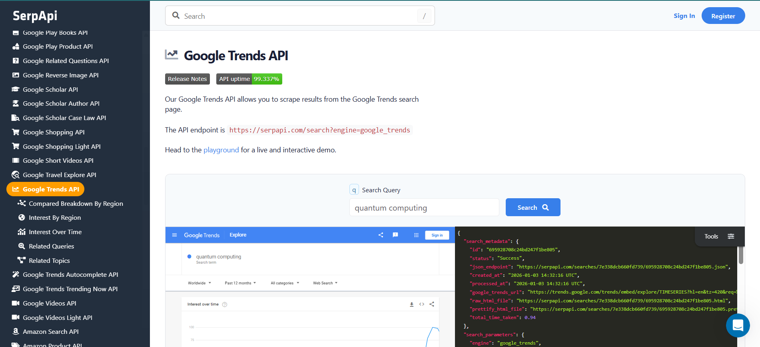Open the Google apps grid icon

[x=416, y=235]
